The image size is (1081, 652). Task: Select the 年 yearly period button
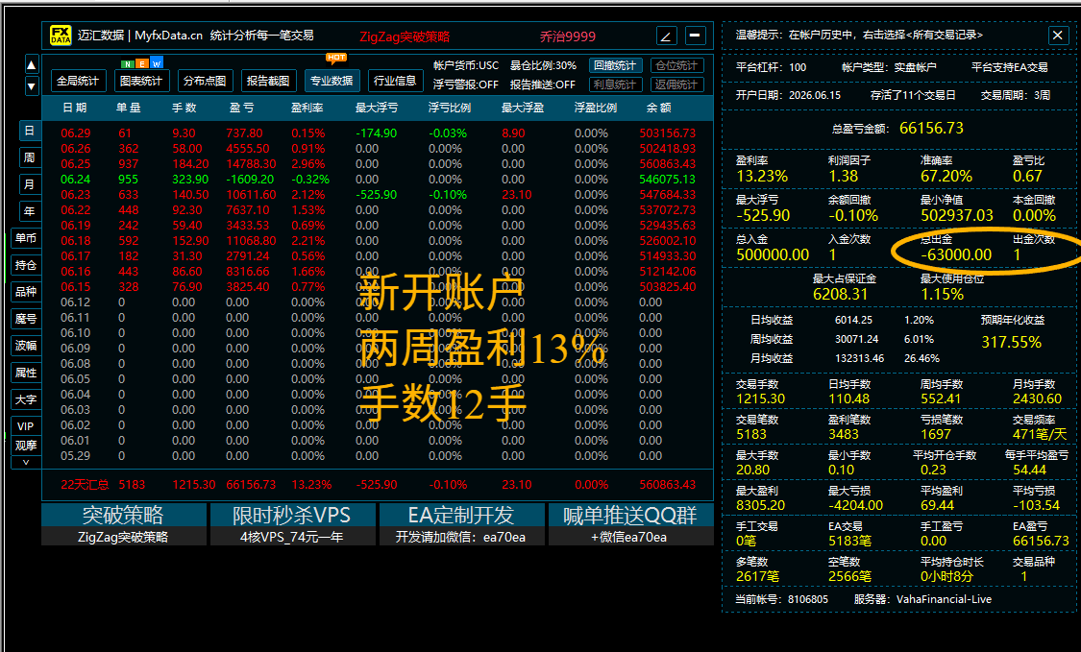point(30,211)
